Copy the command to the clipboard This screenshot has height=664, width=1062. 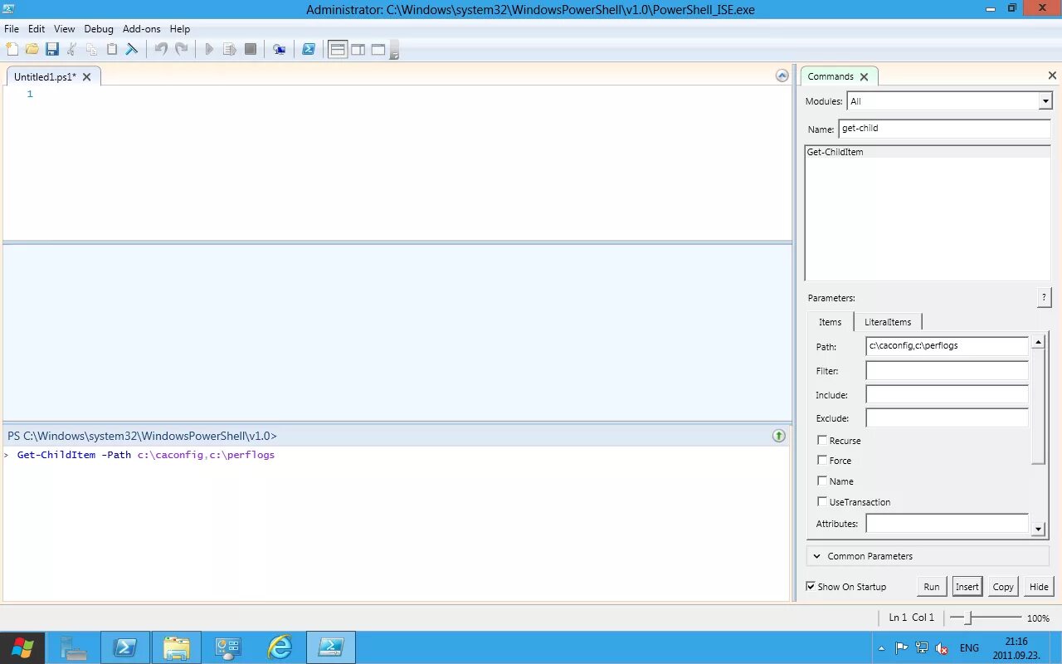1002,586
